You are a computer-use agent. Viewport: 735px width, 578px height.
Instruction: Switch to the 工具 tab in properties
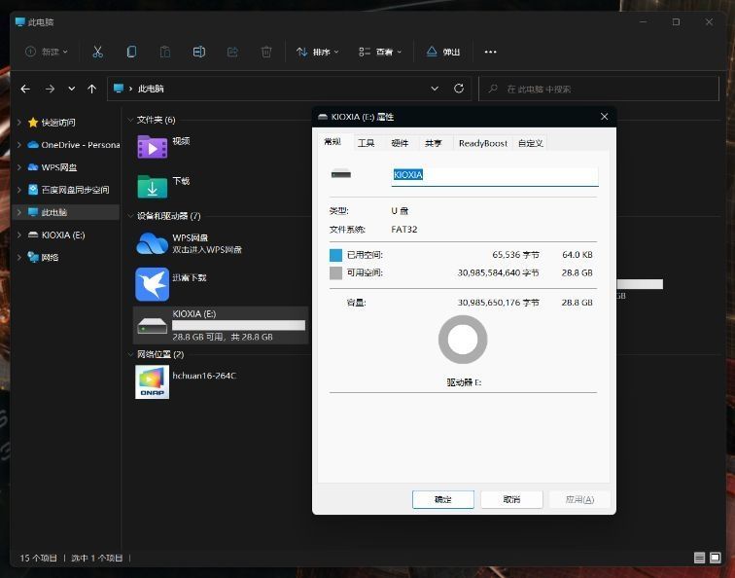pos(366,143)
